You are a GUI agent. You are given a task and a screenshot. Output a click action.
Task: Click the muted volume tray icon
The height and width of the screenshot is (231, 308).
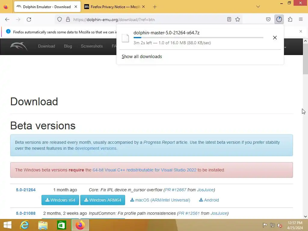[x=280, y=225]
